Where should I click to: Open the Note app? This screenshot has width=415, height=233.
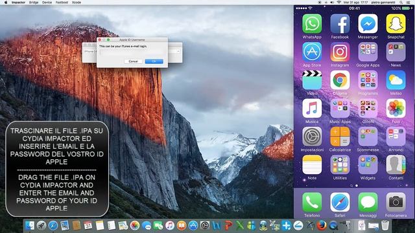312,165
